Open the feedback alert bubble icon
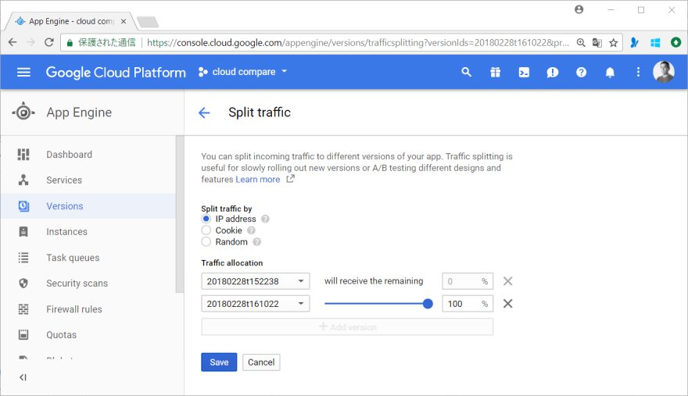Viewport: 688px width, 396px height. (553, 73)
